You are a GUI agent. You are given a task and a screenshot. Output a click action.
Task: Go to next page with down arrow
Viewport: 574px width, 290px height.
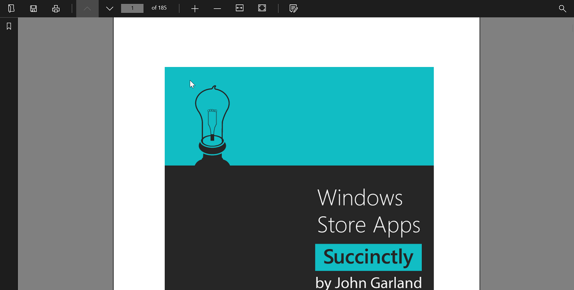110,9
